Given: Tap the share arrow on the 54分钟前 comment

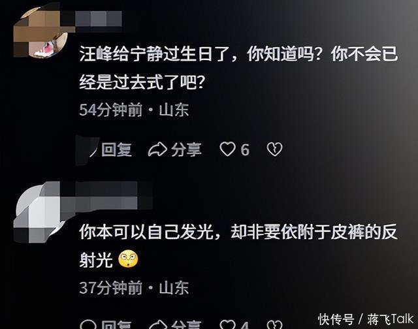Looking at the screenshot, I should [x=157, y=149].
